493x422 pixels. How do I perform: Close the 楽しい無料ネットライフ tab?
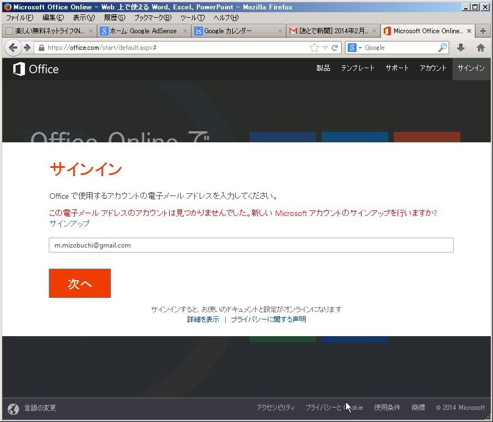point(90,31)
